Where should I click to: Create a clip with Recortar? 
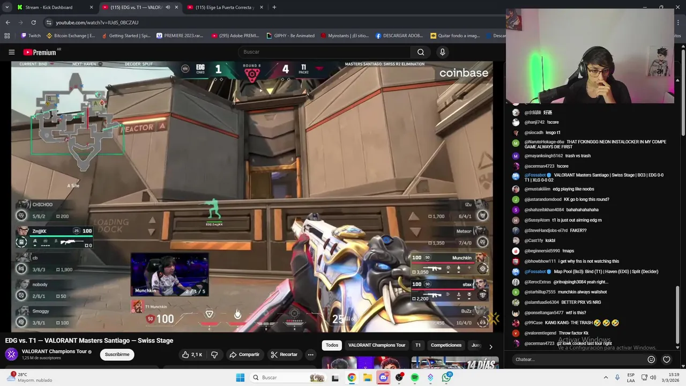(x=284, y=354)
